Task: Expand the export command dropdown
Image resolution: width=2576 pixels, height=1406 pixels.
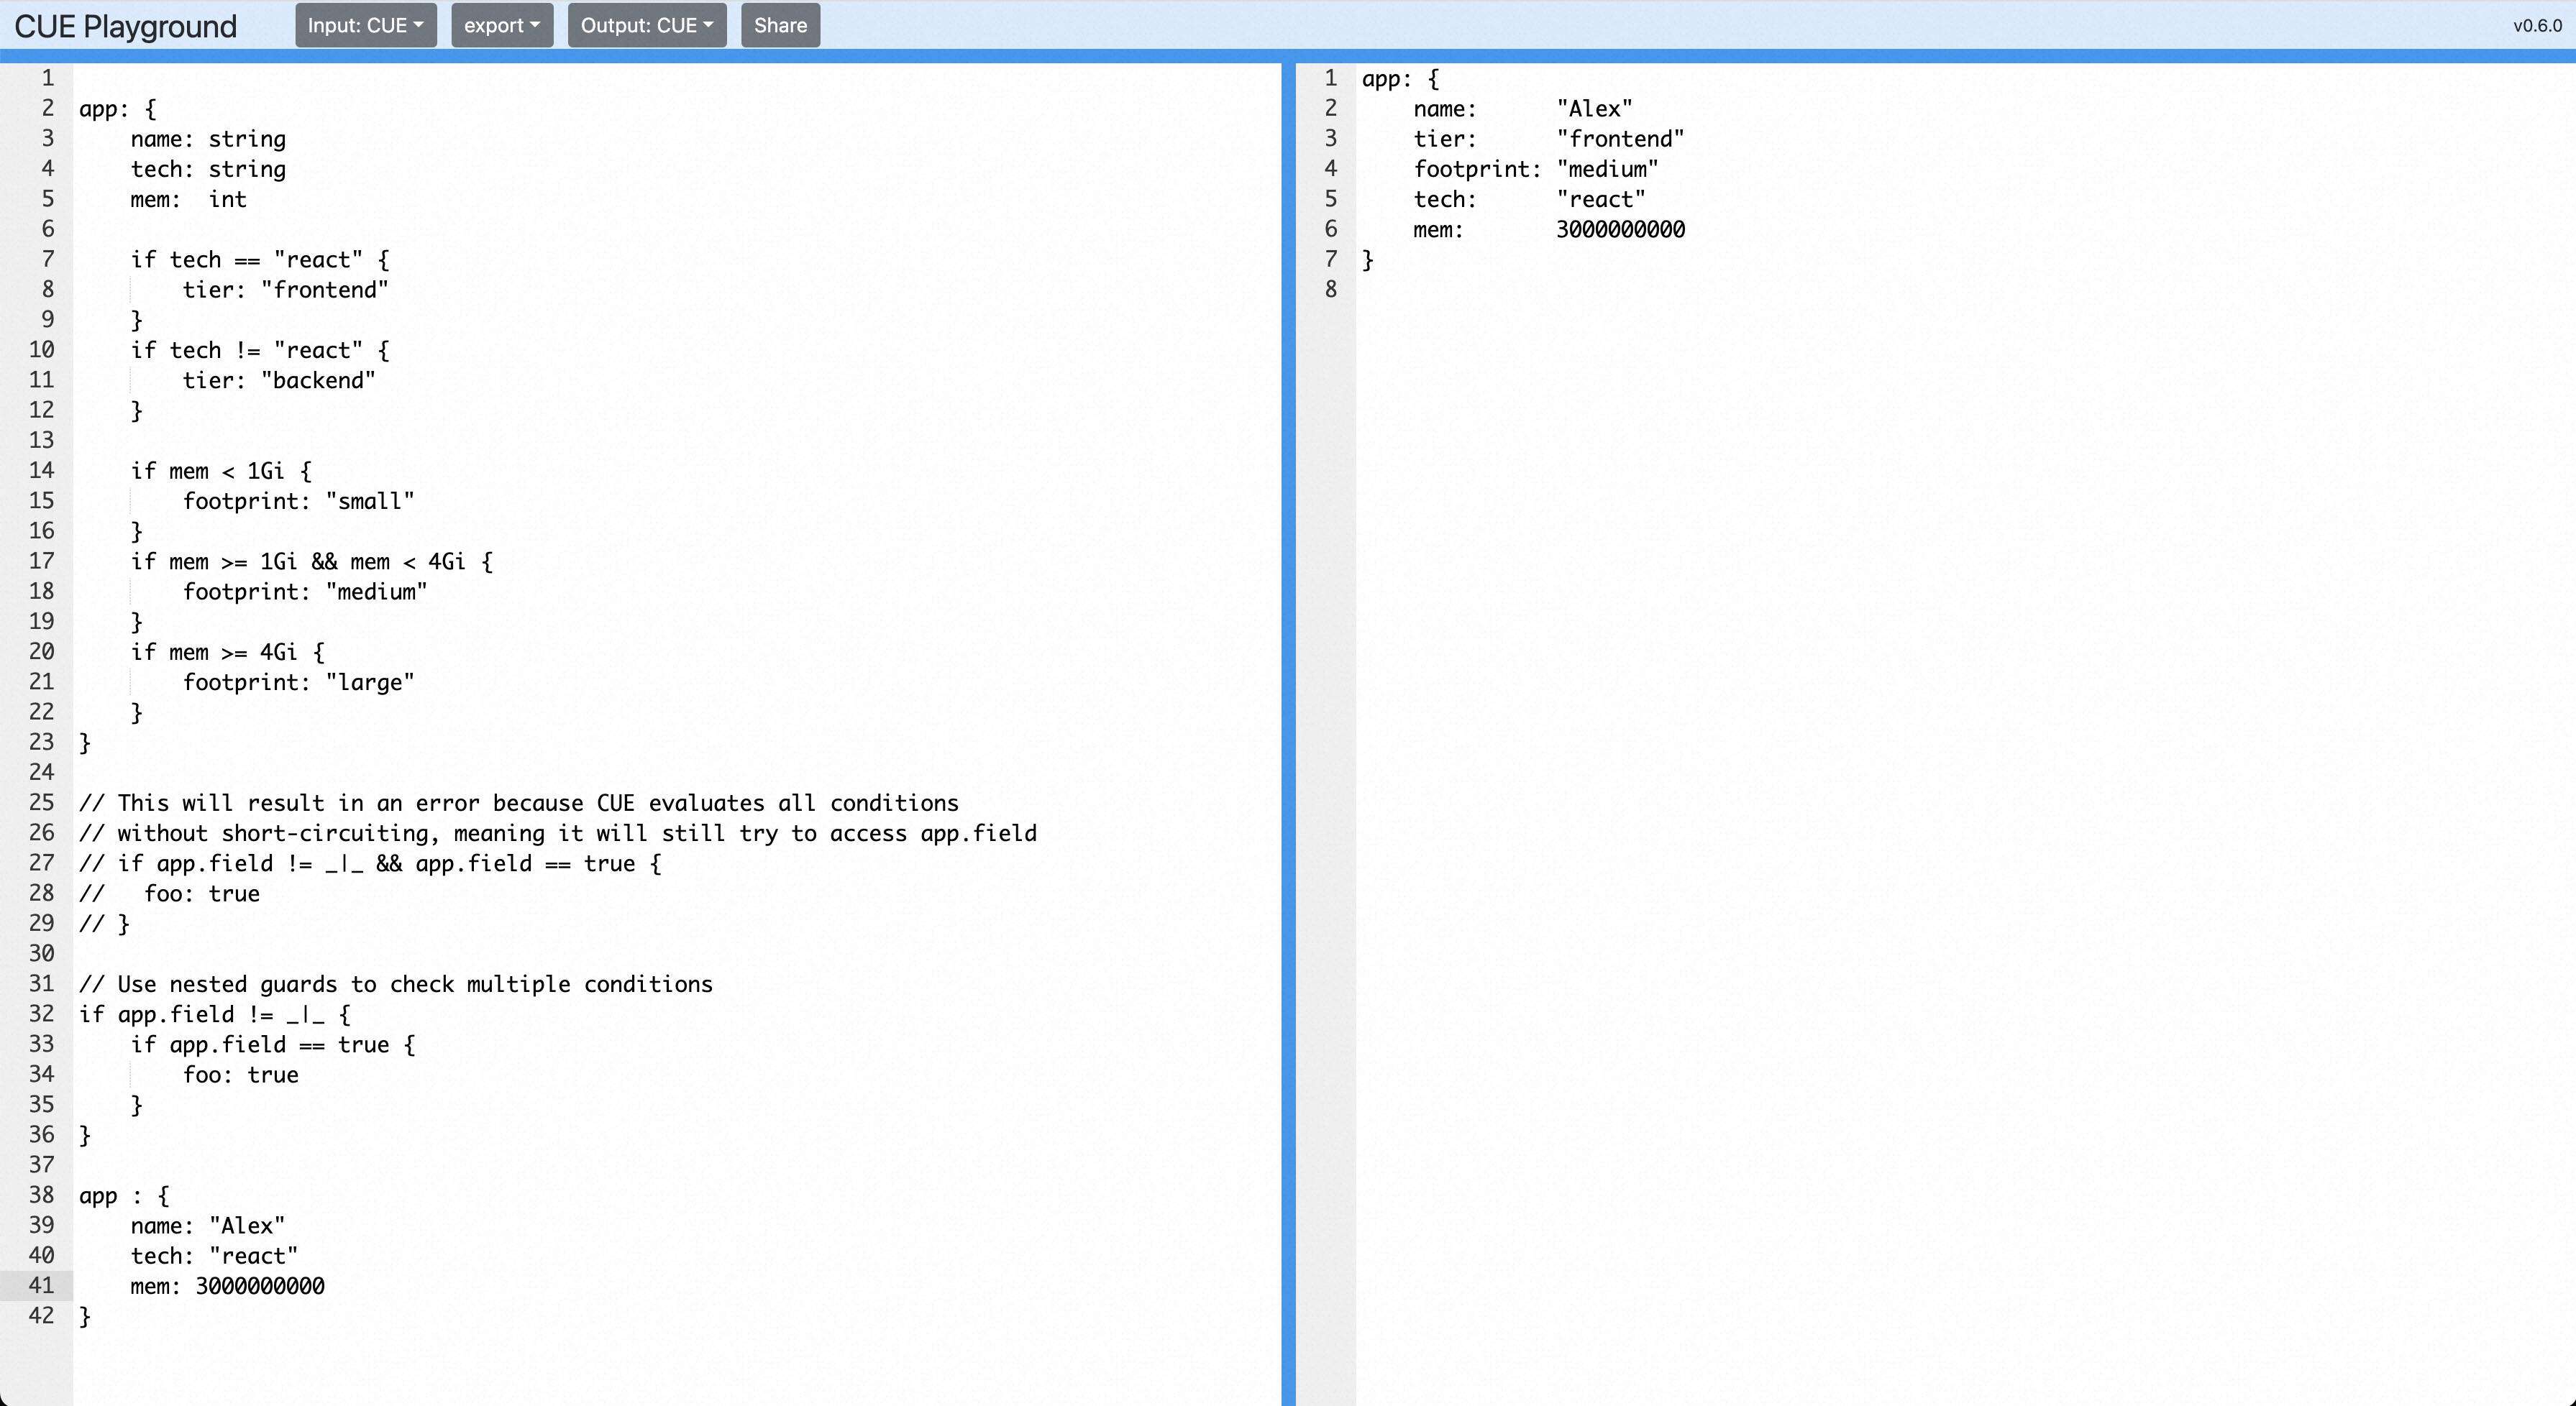Action: [x=501, y=25]
